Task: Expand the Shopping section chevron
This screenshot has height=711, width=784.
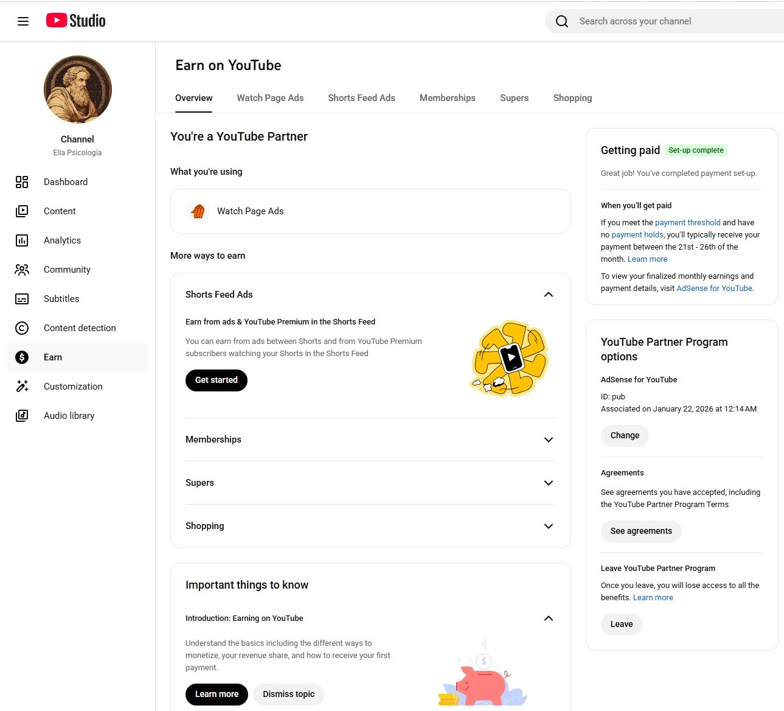Action: (x=548, y=526)
